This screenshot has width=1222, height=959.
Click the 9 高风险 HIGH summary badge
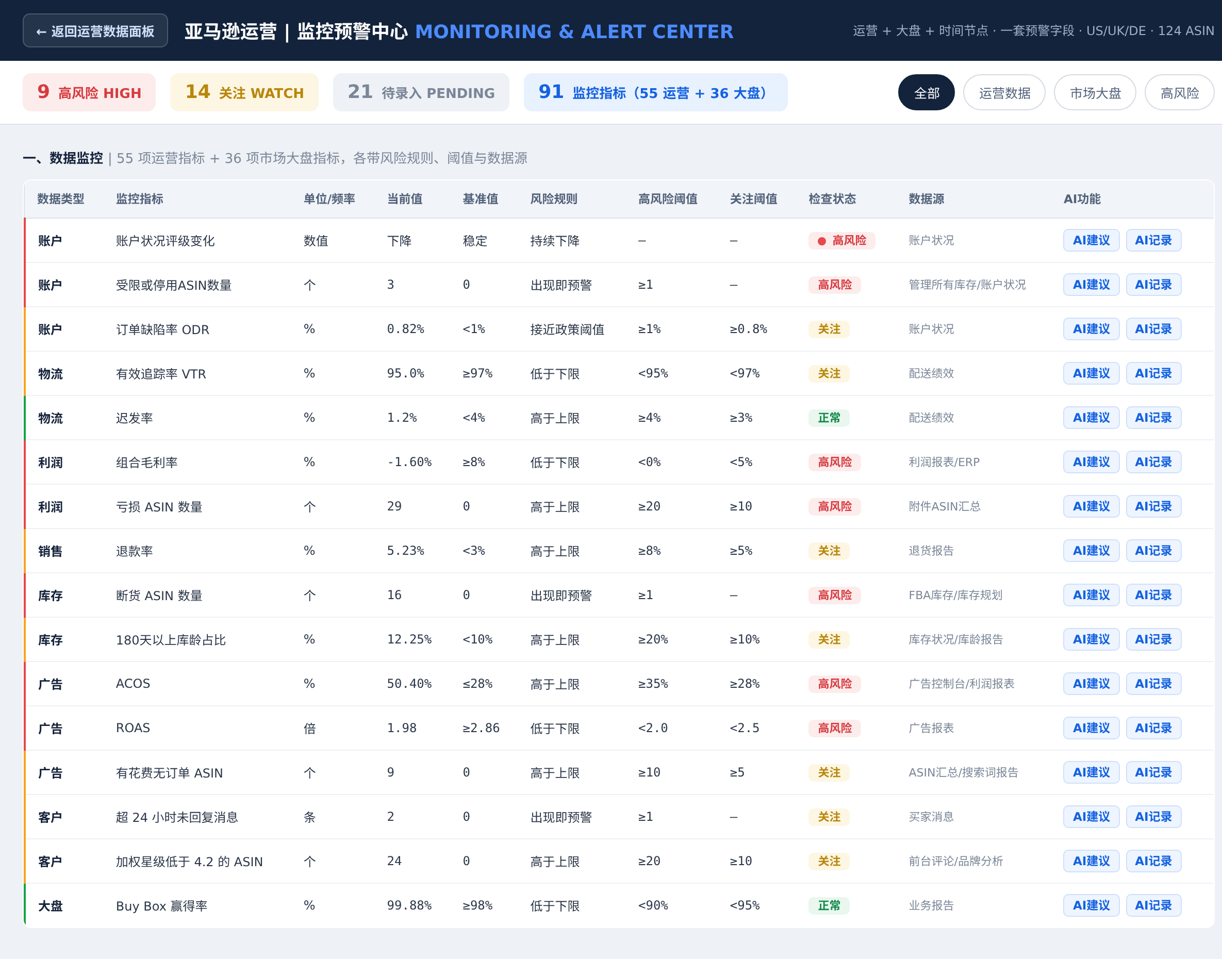tap(89, 92)
